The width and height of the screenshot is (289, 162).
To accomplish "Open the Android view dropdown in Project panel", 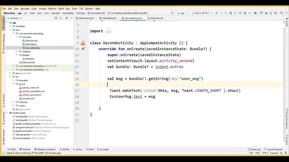I will point(14,18).
